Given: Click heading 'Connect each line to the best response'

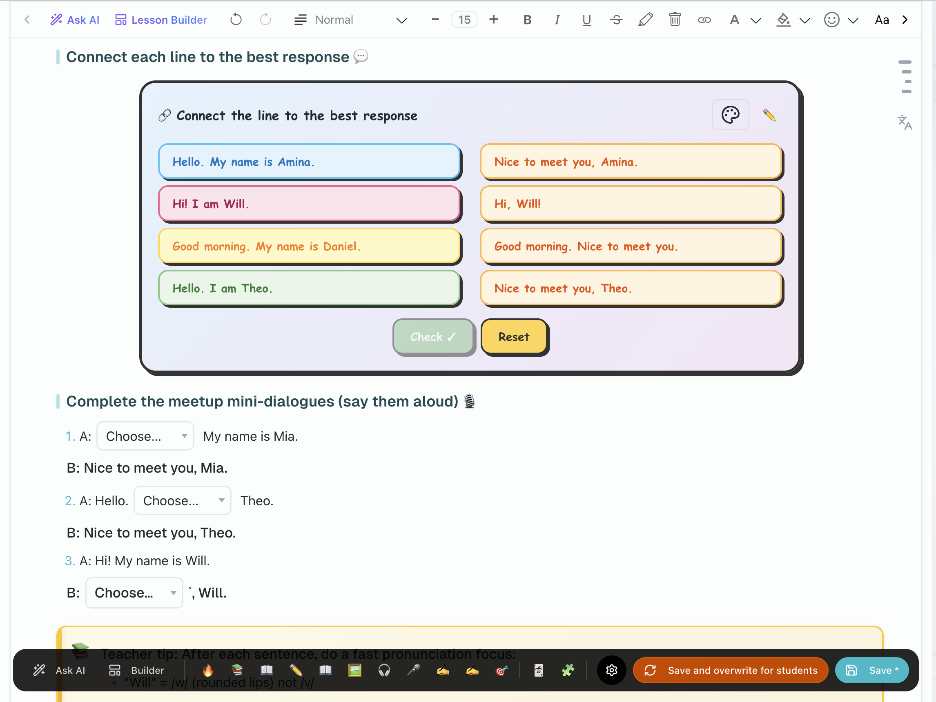Looking at the screenshot, I should point(207,57).
